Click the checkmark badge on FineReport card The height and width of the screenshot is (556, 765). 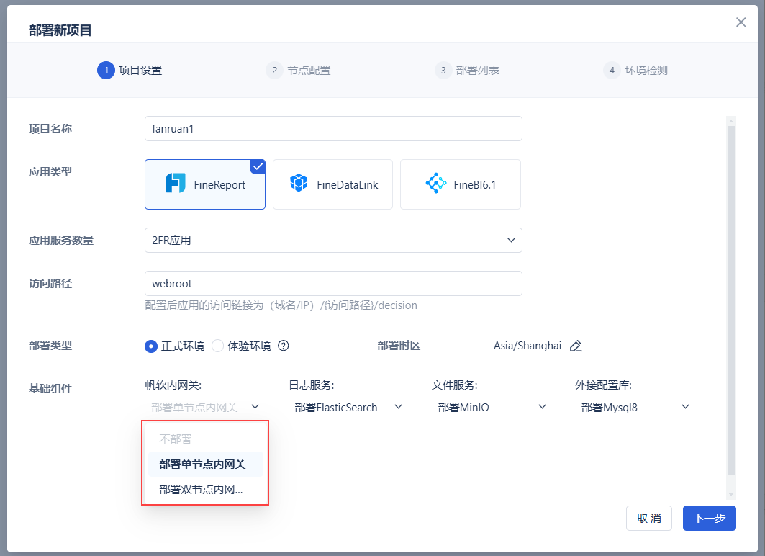tap(258, 166)
